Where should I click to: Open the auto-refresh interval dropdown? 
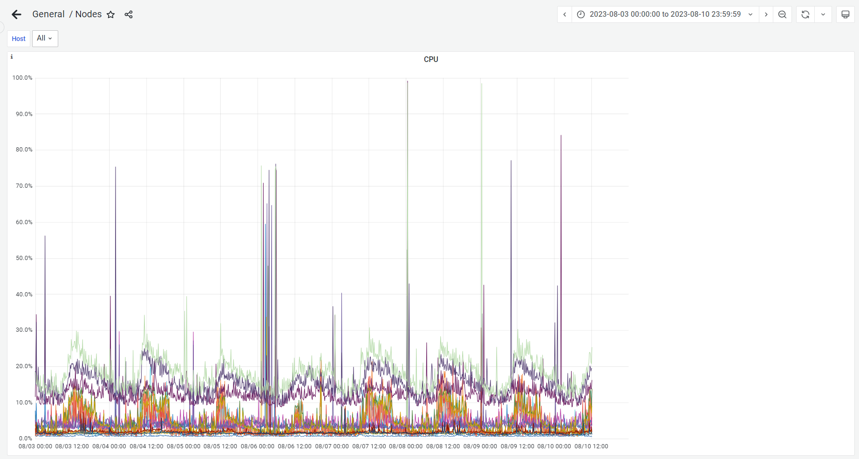pos(823,14)
